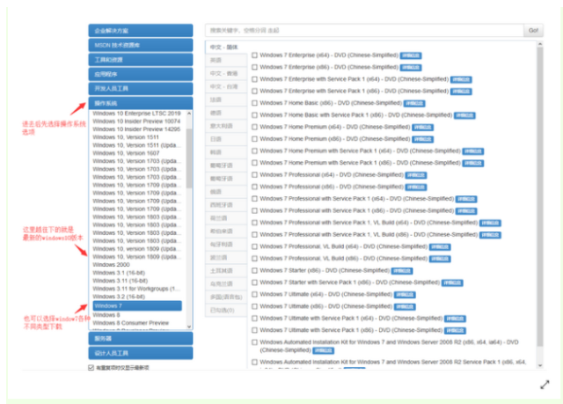This screenshot has width=563, height=404.
Task: Open 详细信息 for Windows 7 Home Basic (x86)
Action: [414, 104]
